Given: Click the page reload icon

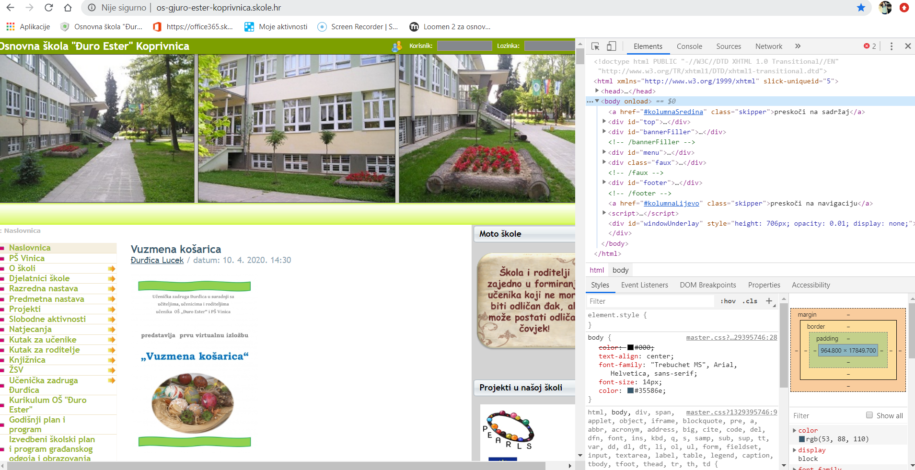Looking at the screenshot, I should pyautogui.click(x=49, y=8).
